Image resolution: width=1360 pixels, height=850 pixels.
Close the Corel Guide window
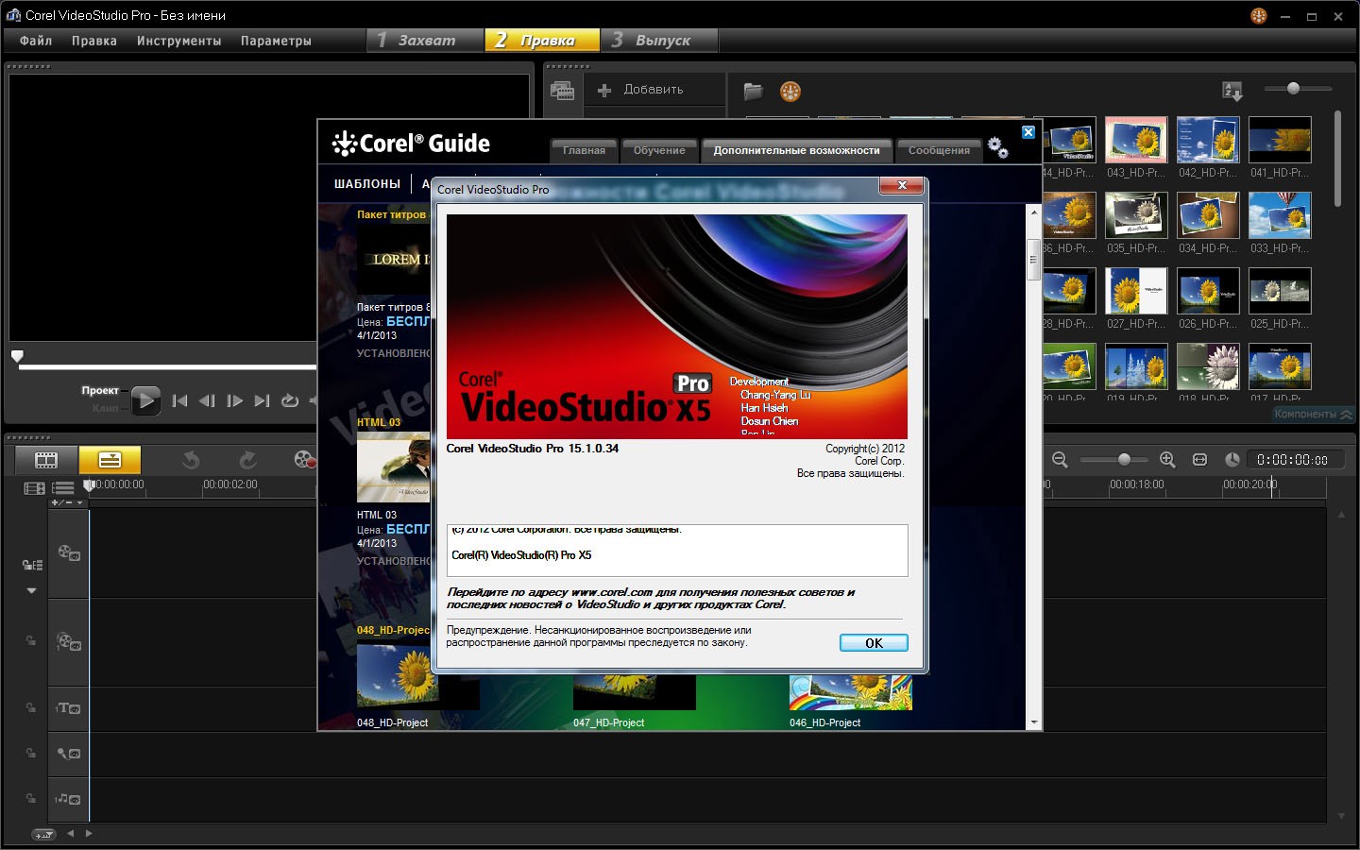pos(1028,132)
